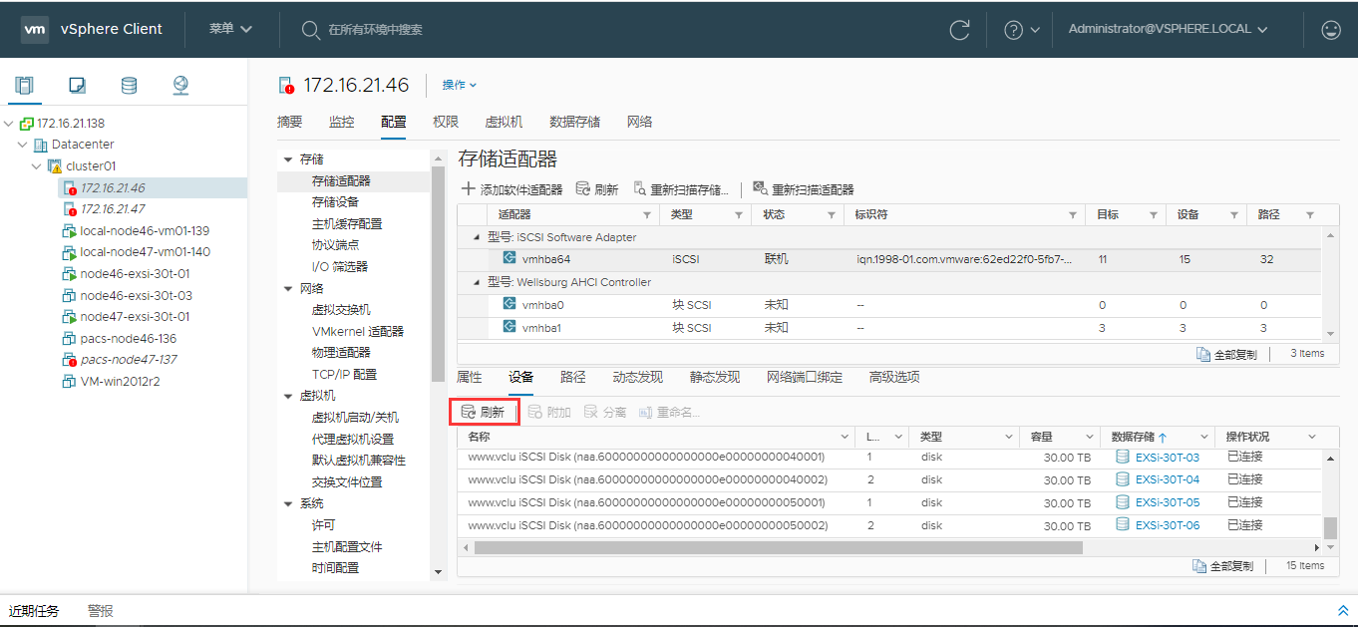The image size is (1358, 627).
Task: Open the 路径 sub-tab
Action: click(x=572, y=377)
